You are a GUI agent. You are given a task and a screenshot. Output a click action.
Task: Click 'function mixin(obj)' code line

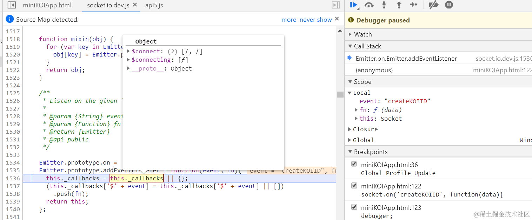pyautogui.click(x=76, y=39)
